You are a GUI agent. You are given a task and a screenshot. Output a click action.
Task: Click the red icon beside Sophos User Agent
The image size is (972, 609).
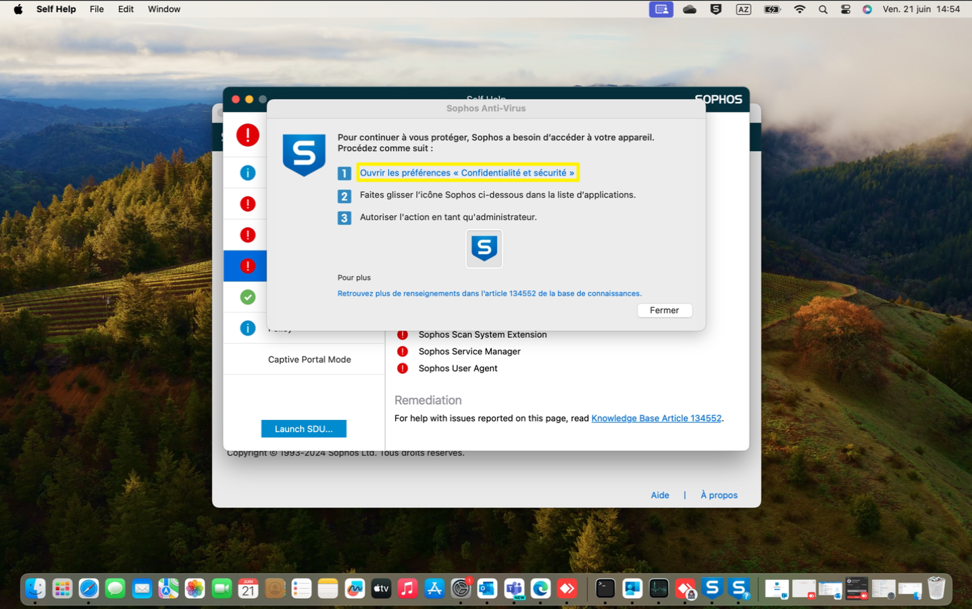pos(403,369)
